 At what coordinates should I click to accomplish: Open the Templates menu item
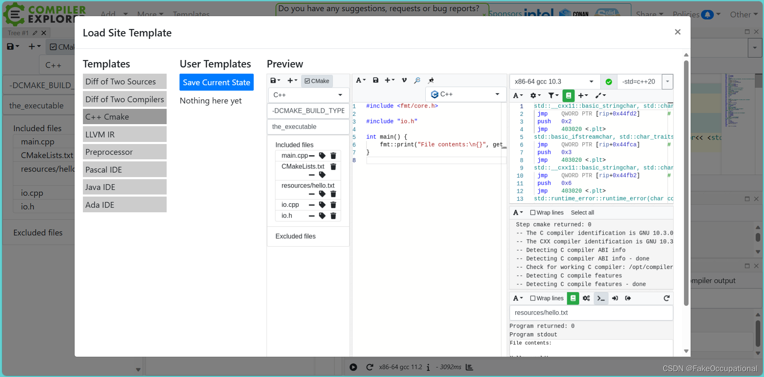click(191, 14)
